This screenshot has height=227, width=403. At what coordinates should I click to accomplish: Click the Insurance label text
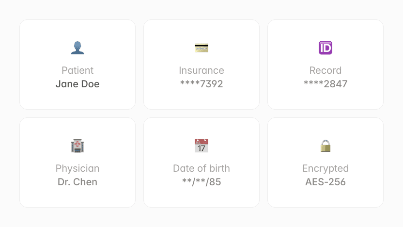click(201, 70)
